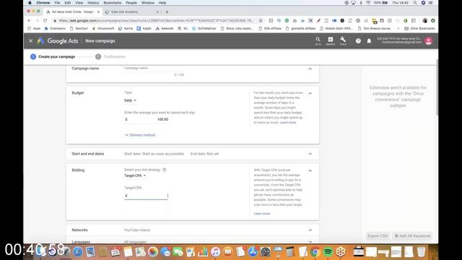The image size is (462, 260).
Task: Click the bid strategy help icon
Action: (x=164, y=170)
